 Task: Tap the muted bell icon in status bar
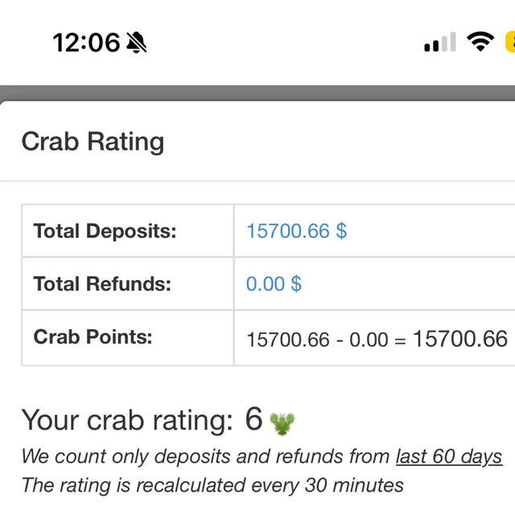pos(136,42)
